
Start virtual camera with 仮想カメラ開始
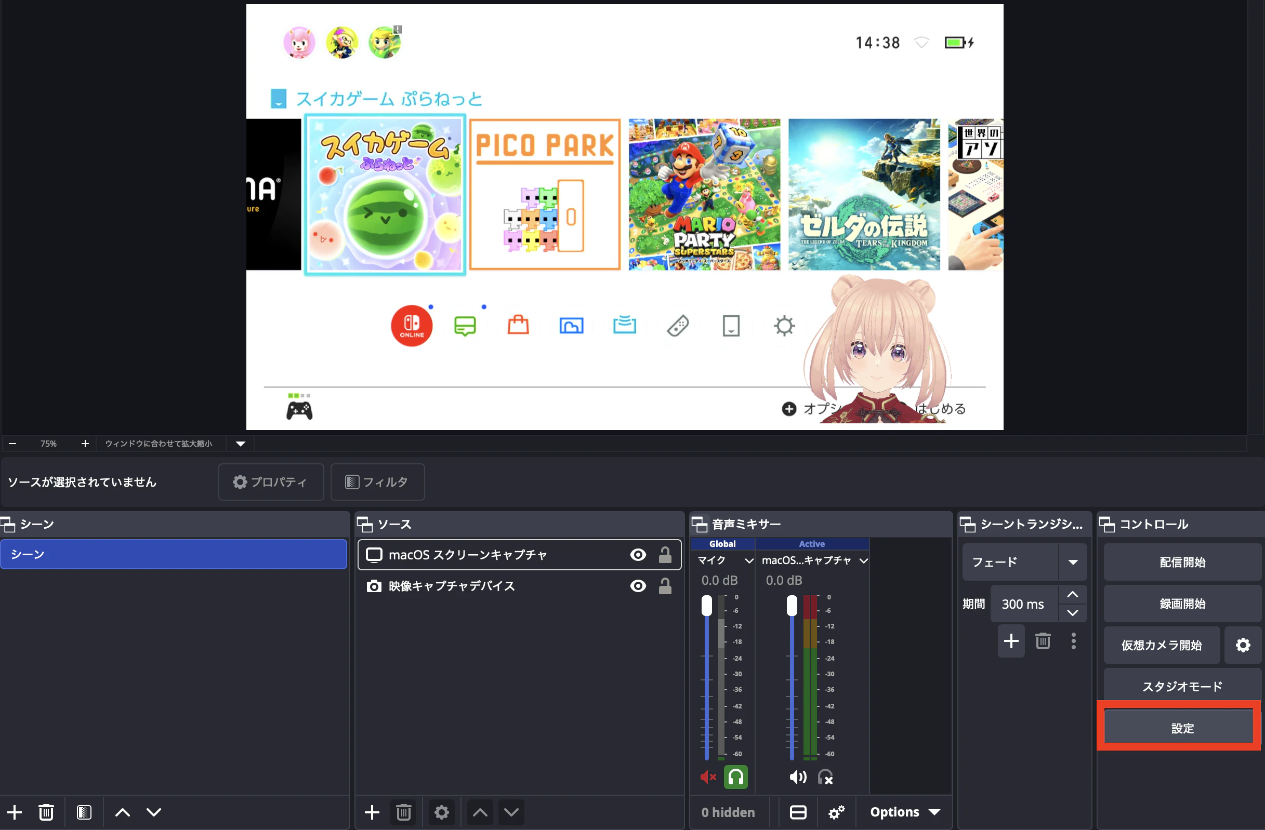click(x=1162, y=645)
